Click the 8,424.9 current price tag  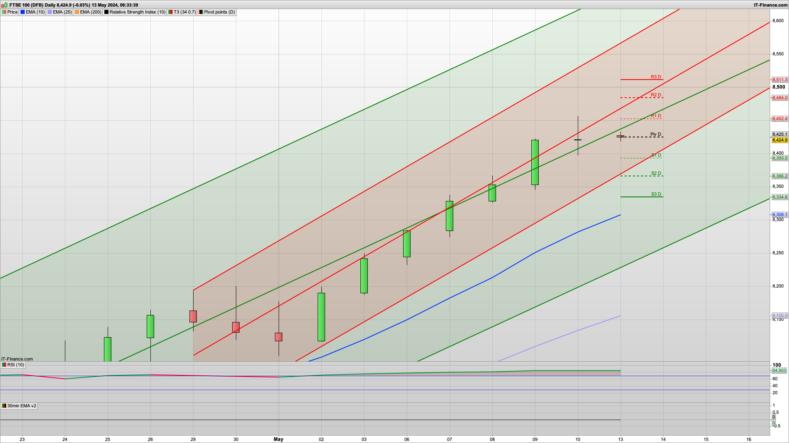pos(780,140)
